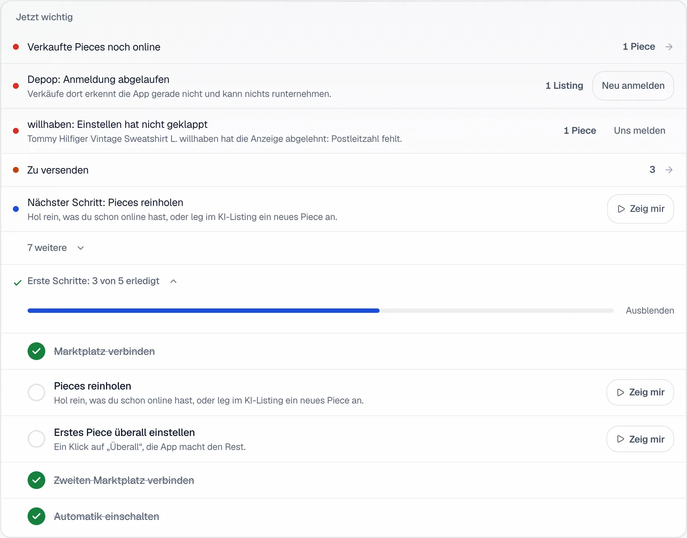This screenshot has height=538, width=687.
Task: Open arrow next to Verkaufte Pieces noch online
Action: [669, 47]
